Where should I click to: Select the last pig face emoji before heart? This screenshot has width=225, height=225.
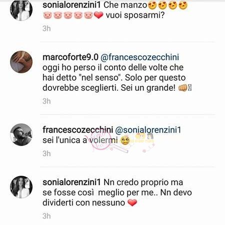coord(88,15)
